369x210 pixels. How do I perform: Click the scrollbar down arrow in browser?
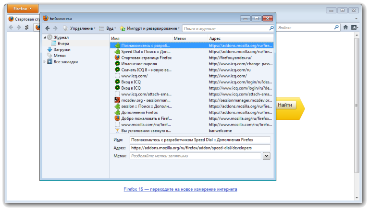coord(357,198)
